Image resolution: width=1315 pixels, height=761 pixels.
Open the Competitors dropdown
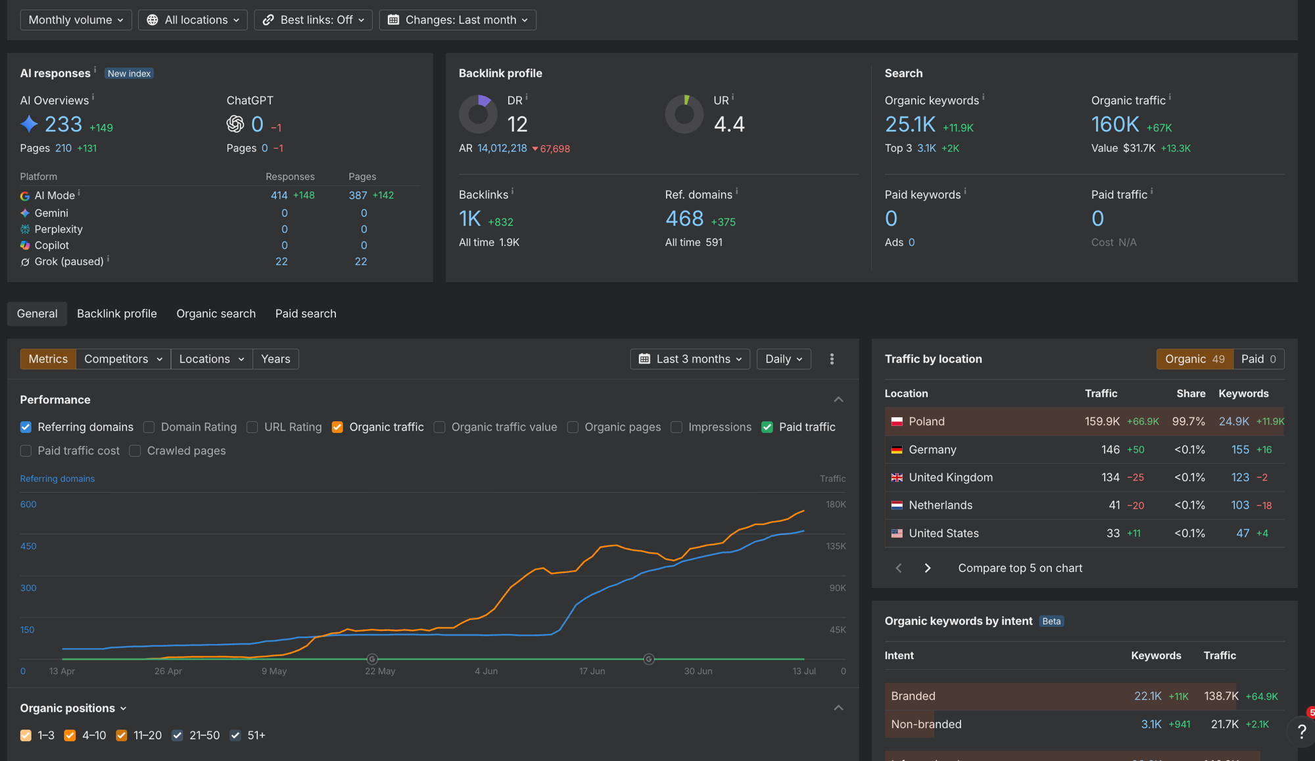[123, 359]
